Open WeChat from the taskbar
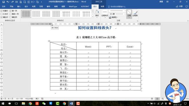Viewport: 189px width, 106px height. click(x=44, y=103)
